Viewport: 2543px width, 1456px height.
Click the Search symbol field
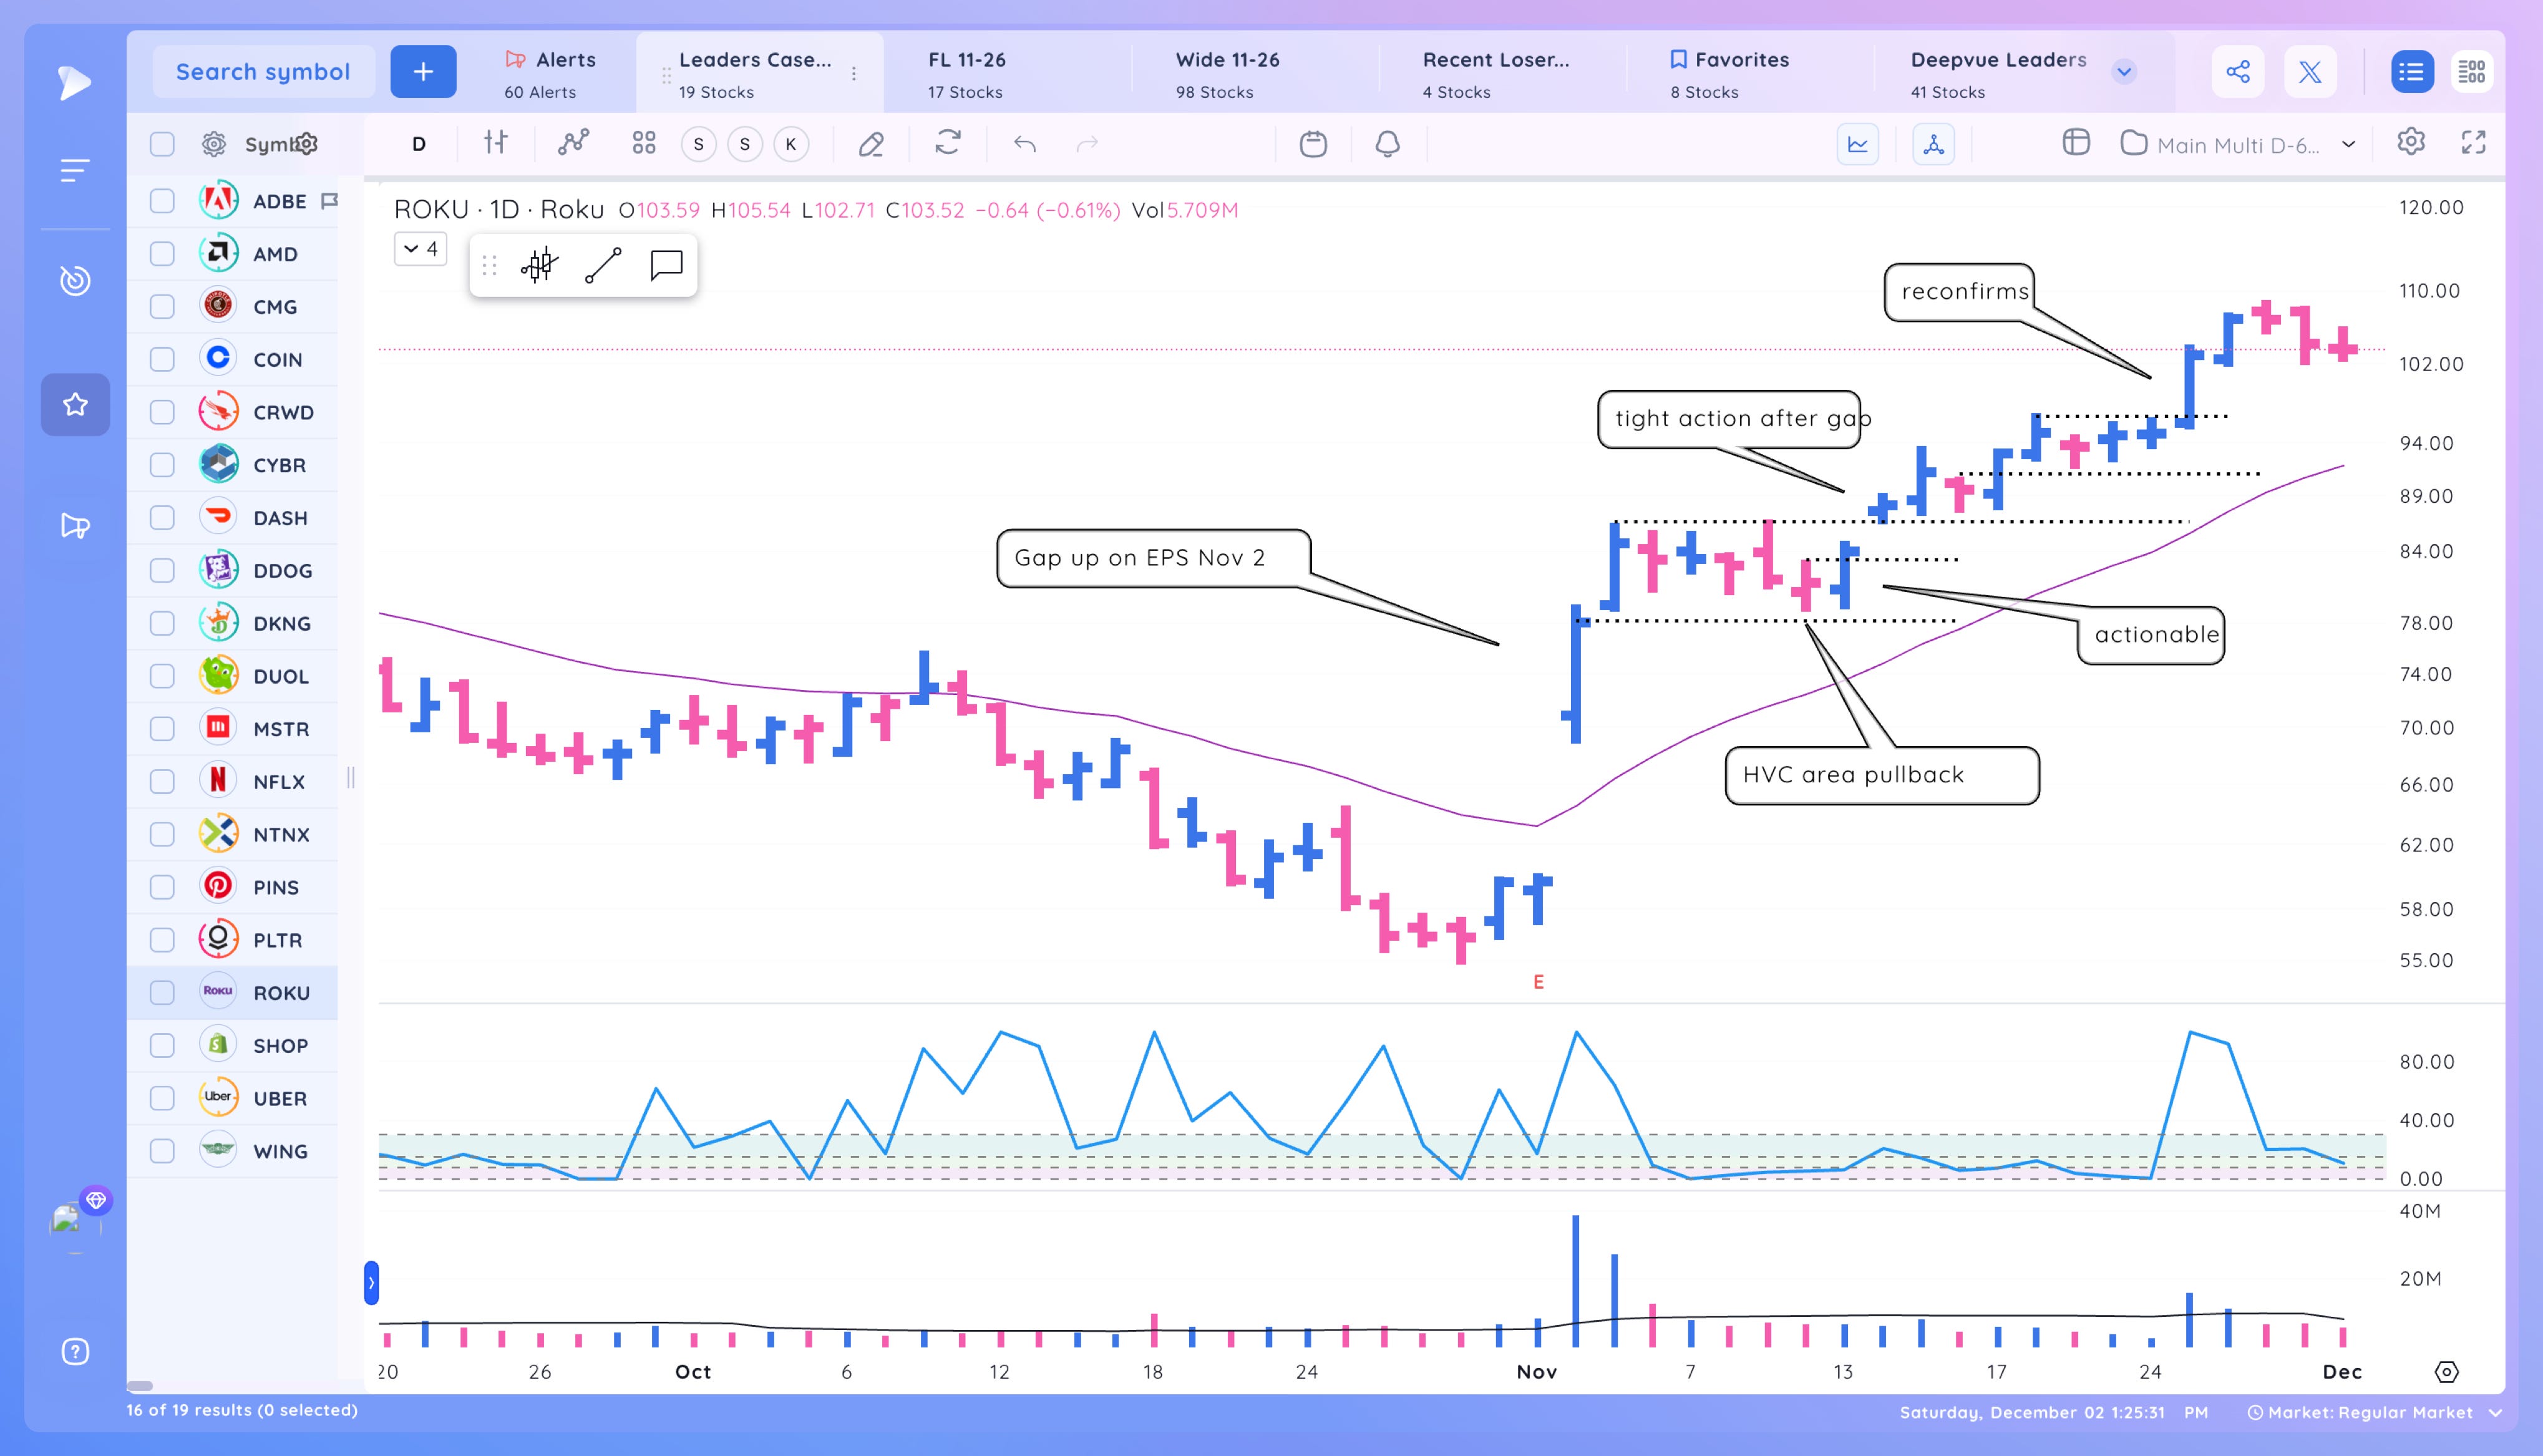click(x=263, y=72)
